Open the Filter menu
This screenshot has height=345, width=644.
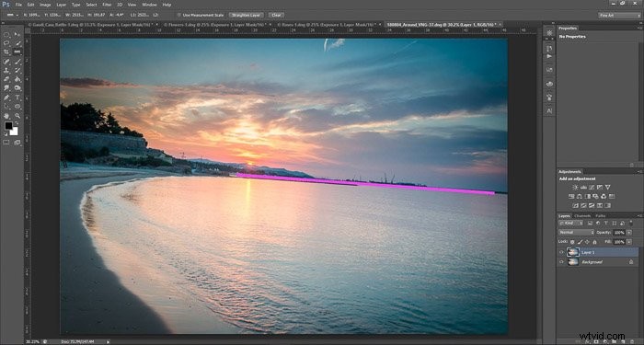(x=107, y=5)
